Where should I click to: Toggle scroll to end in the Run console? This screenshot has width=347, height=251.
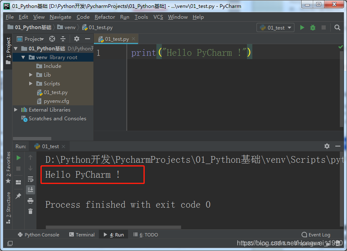[x=30, y=189]
